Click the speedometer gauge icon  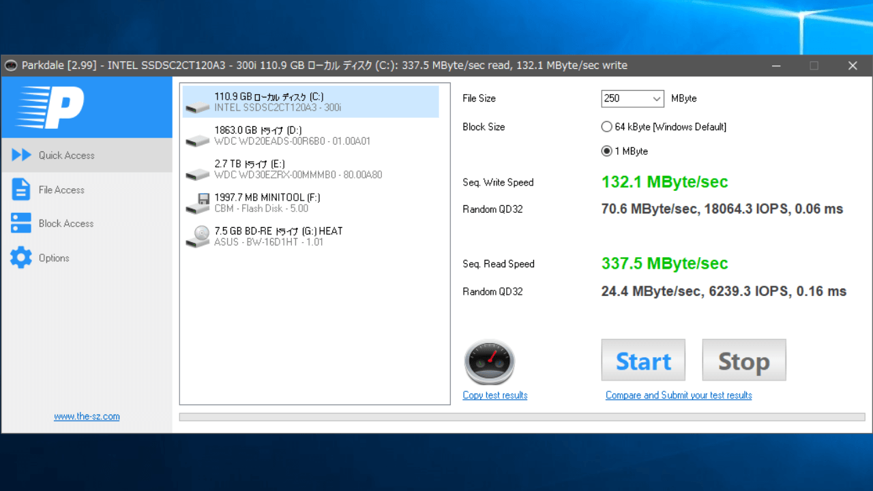point(489,362)
